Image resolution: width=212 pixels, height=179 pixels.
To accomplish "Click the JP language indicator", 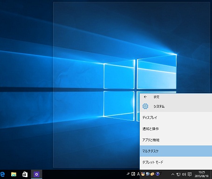I will point(128,174).
